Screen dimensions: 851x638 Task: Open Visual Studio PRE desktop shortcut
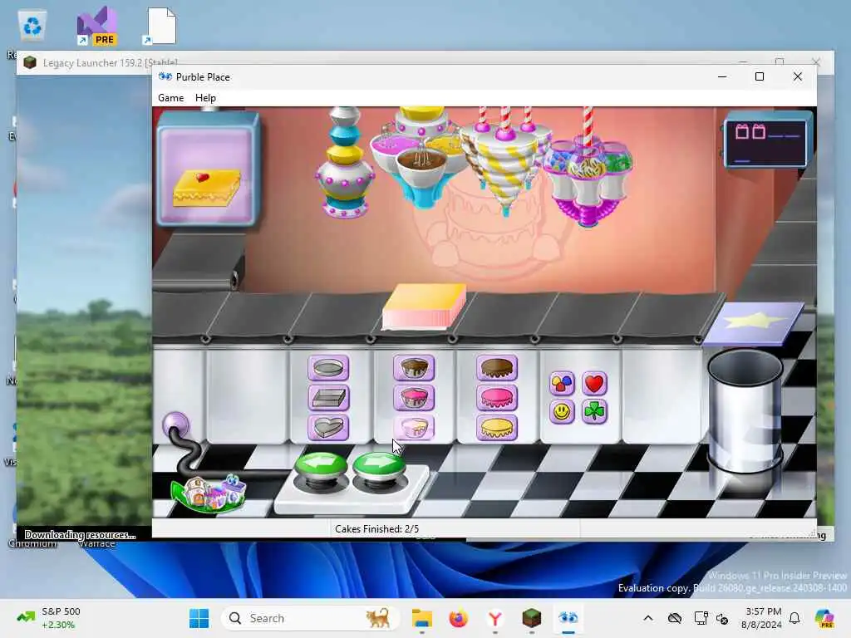click(x=96, y=26)
